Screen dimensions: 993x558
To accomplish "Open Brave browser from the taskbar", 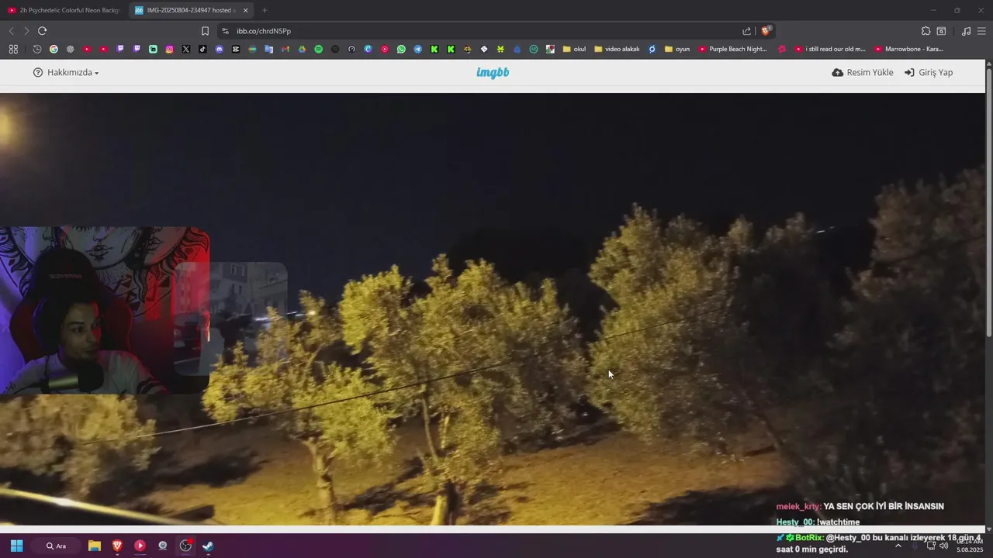I will tap(117, 546).
